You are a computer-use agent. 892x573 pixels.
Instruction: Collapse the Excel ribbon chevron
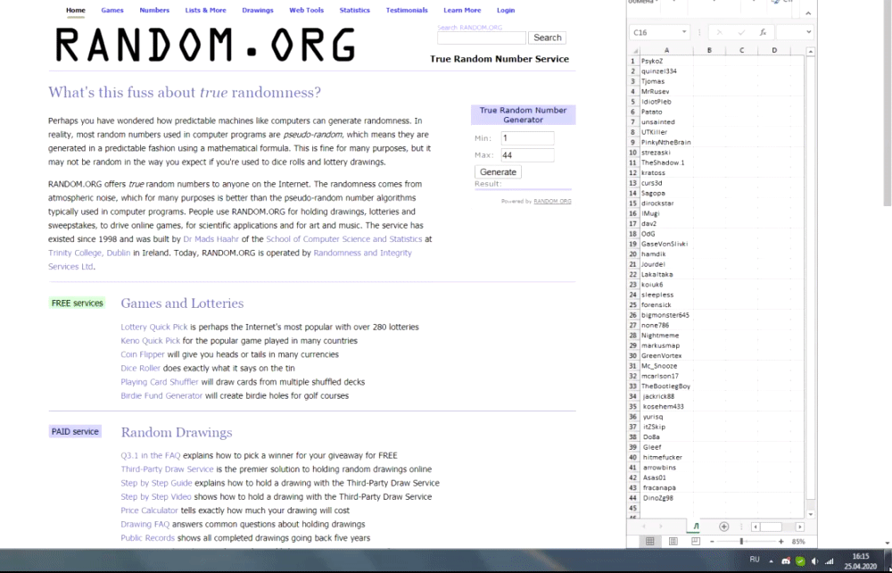coord(808,13)
